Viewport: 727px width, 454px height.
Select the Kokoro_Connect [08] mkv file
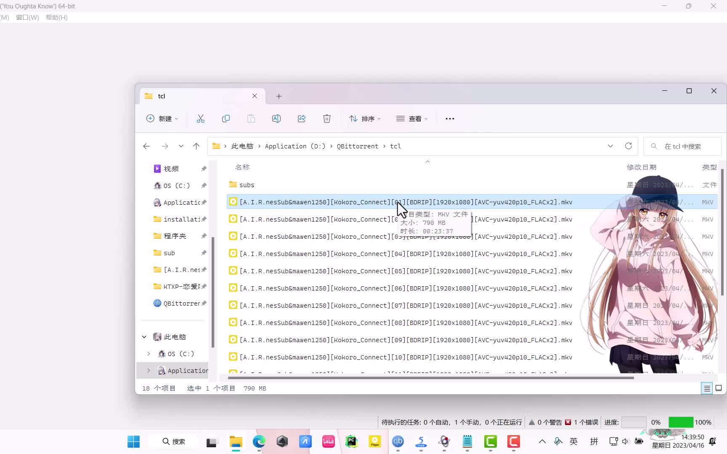(x=472, y=323)
